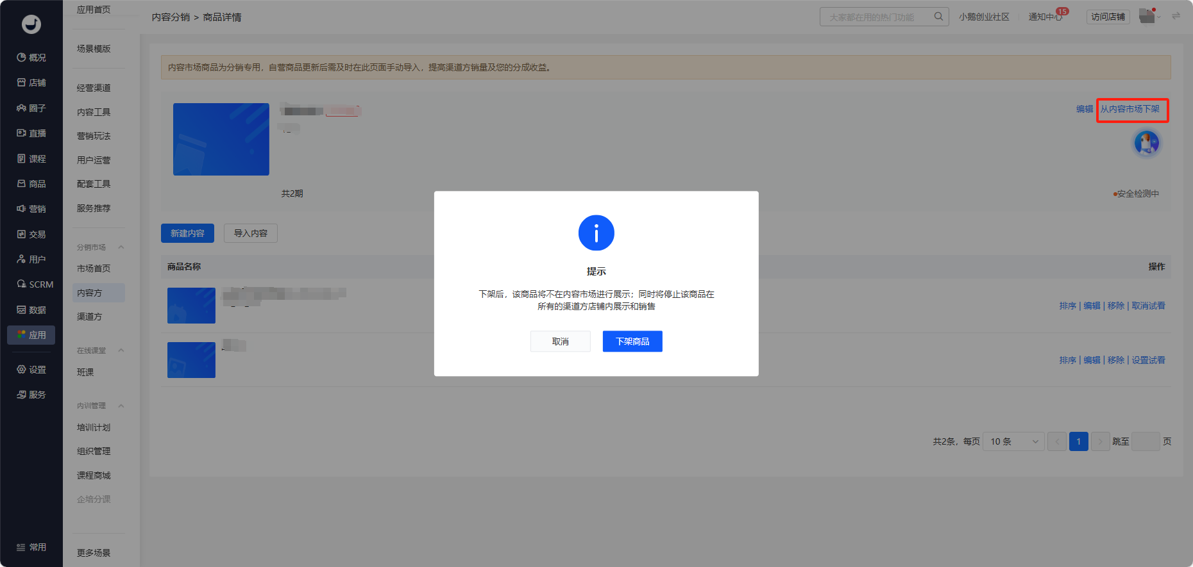Click the assistant robot avatar icon
Screen dimensions: 1193x567
pyautogui.click(x=1147, y=143)
